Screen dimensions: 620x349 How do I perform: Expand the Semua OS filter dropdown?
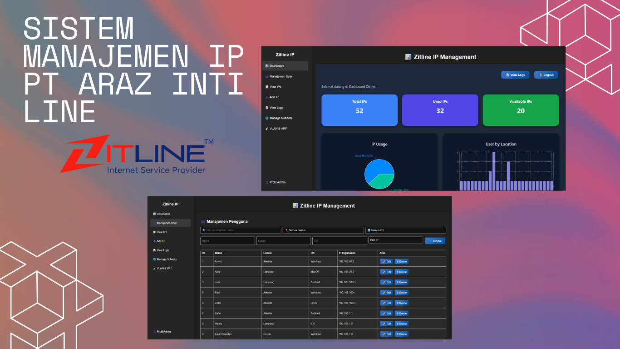pyautogui.click(x=406, y=230)
